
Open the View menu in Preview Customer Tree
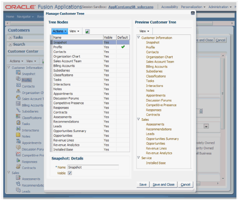(144, 31)
